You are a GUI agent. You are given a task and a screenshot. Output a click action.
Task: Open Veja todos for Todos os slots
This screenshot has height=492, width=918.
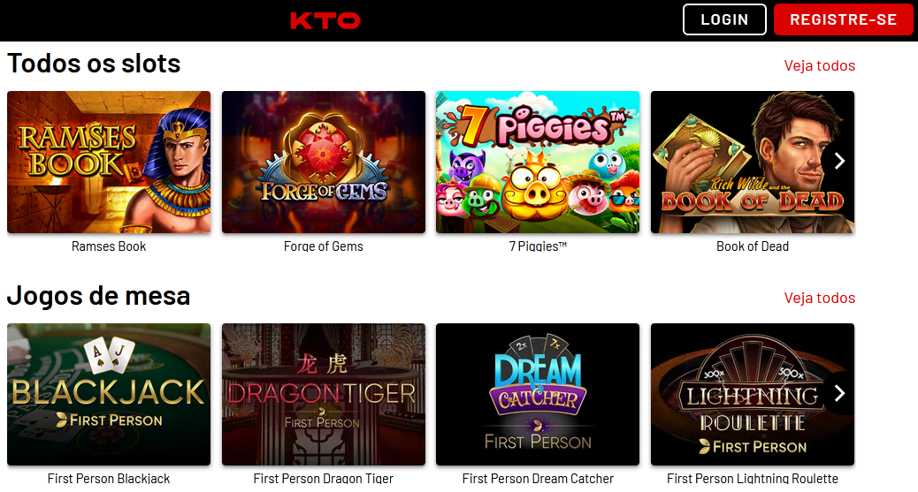[819, 65]
